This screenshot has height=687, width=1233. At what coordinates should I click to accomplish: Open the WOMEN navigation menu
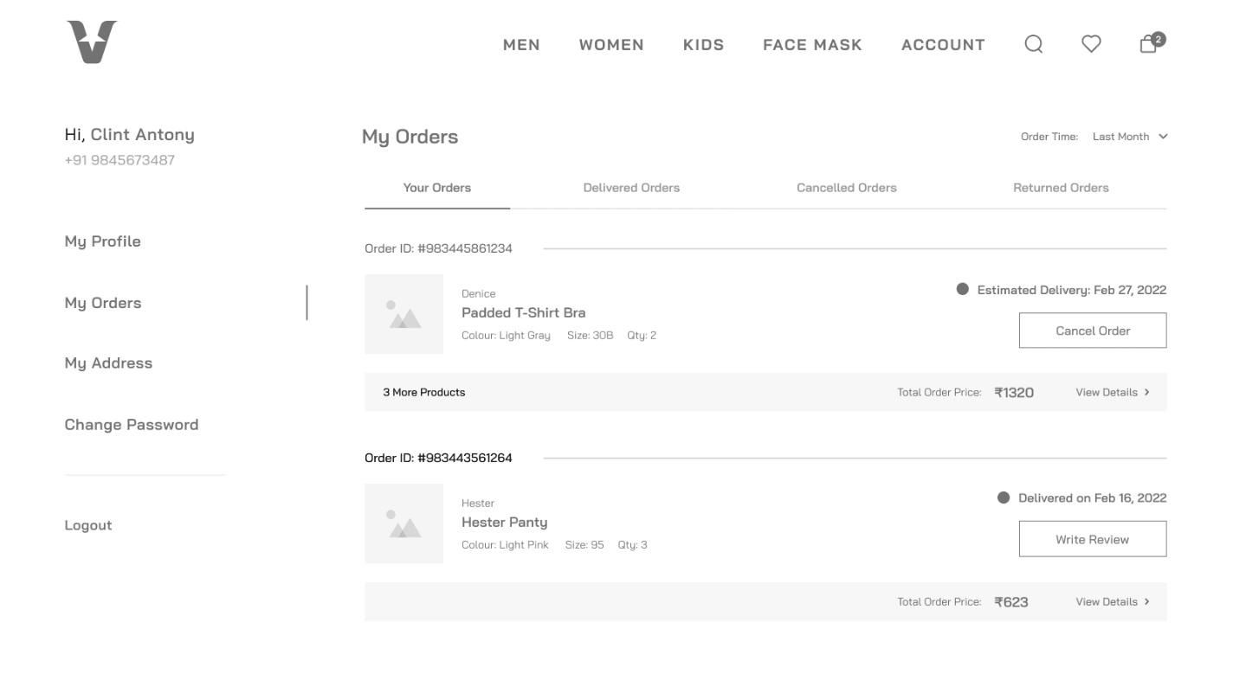tap(611, 45)
